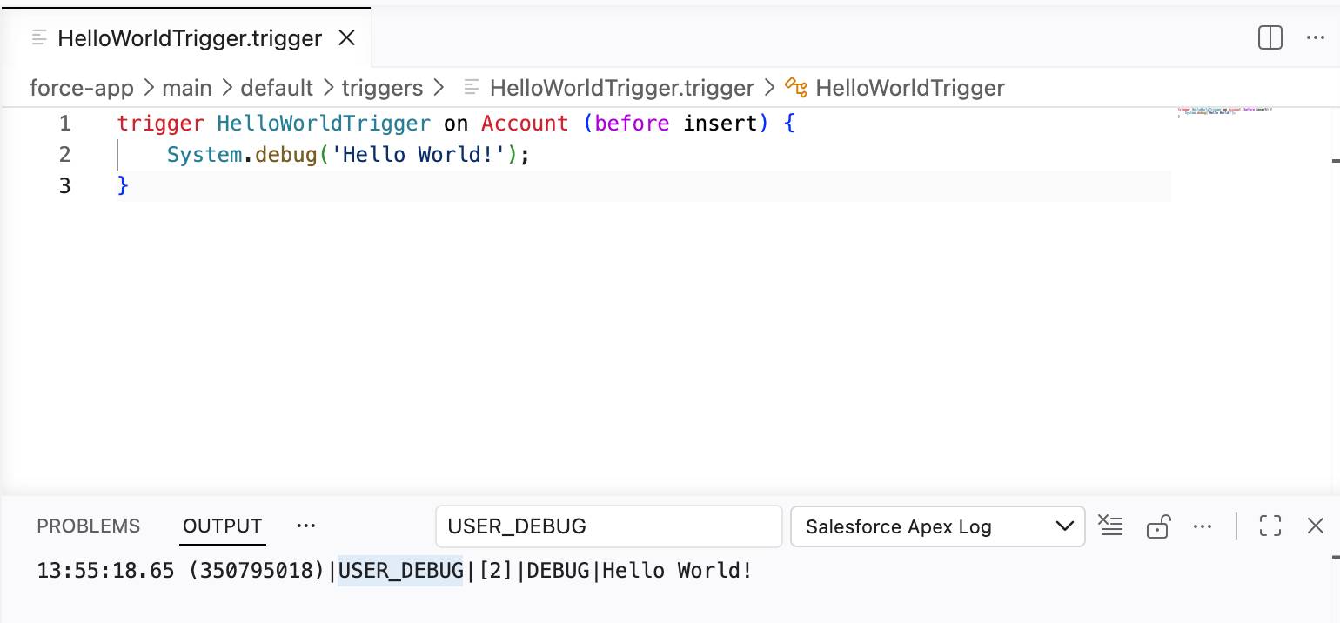
Task: Click the triggers breadcrumb segment
Action: point(382,88)
